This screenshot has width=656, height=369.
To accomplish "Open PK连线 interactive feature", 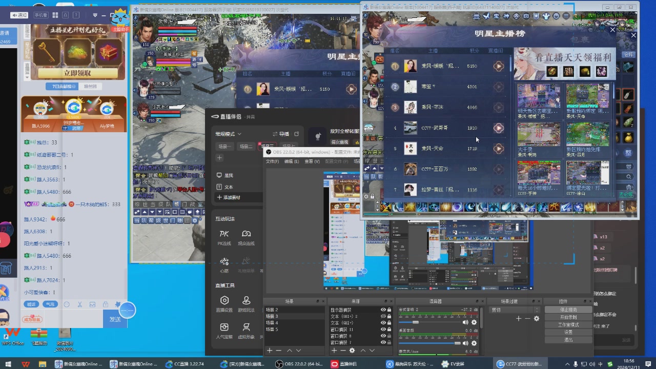I will [224, 237].
